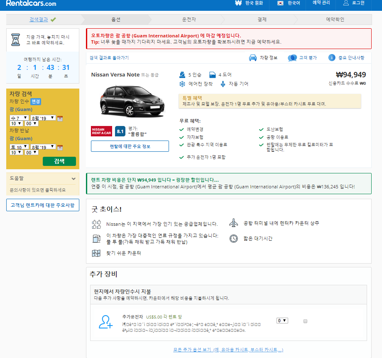
Task: Open the drop-off hour dropdown
Action: coord(16,153)
